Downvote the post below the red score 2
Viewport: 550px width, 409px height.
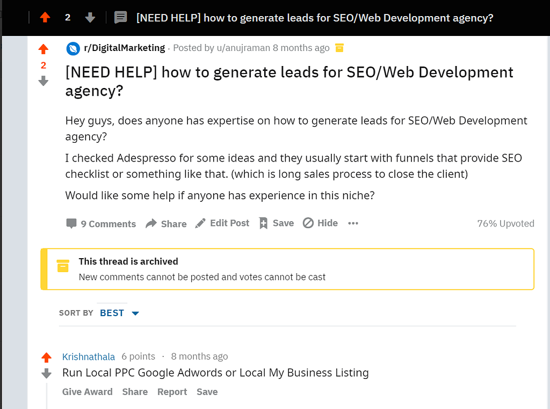pos(44,81)
